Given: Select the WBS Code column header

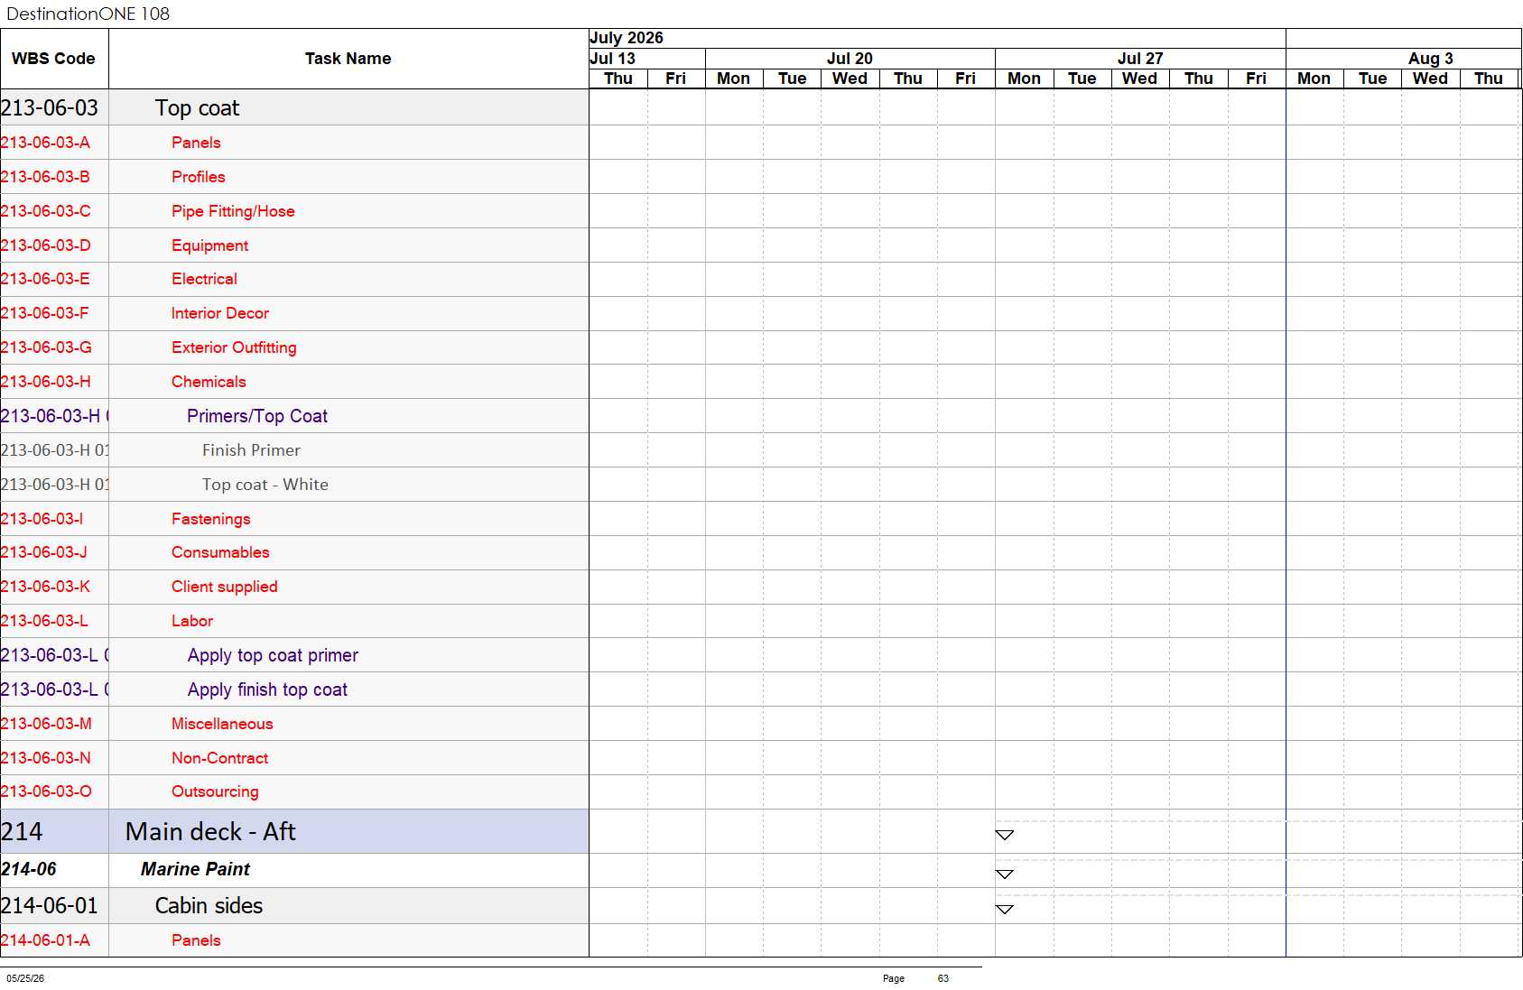Looking at the screenshot, I should click(53, 59).
